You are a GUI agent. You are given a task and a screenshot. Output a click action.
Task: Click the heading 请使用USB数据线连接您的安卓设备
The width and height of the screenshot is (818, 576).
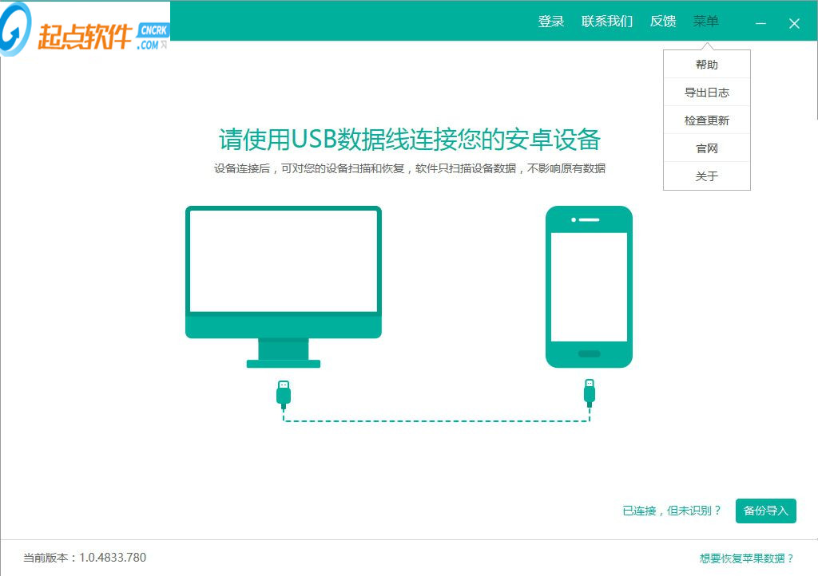click(x=410, y=139)
